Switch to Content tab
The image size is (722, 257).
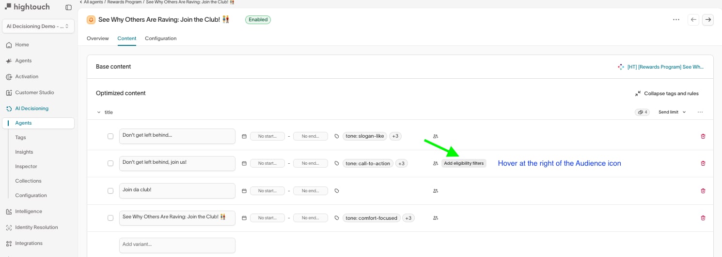point(127,38)
